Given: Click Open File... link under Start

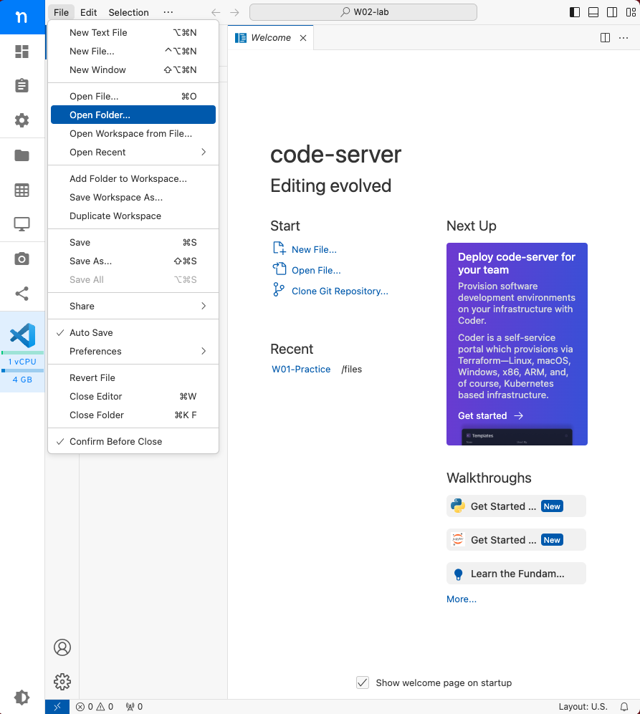Looking at the screenshot, I should [x=316, y=271].
